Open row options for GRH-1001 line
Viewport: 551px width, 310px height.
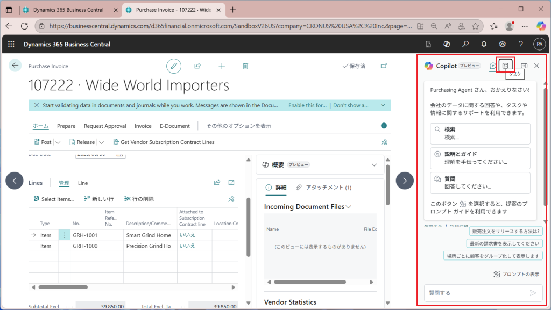pyautogui.click(x=65, y=235)
